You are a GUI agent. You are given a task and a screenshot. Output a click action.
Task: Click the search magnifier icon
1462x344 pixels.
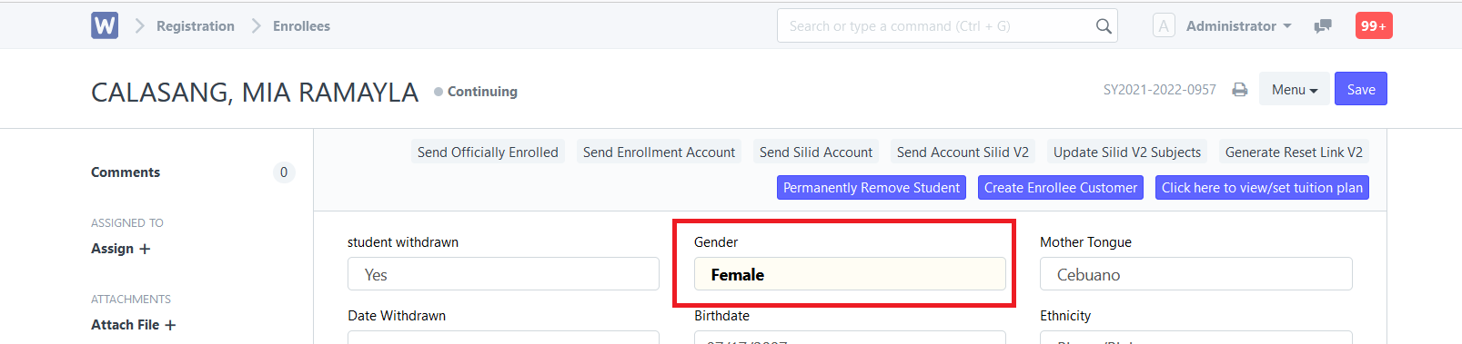tap(1104, 26)
